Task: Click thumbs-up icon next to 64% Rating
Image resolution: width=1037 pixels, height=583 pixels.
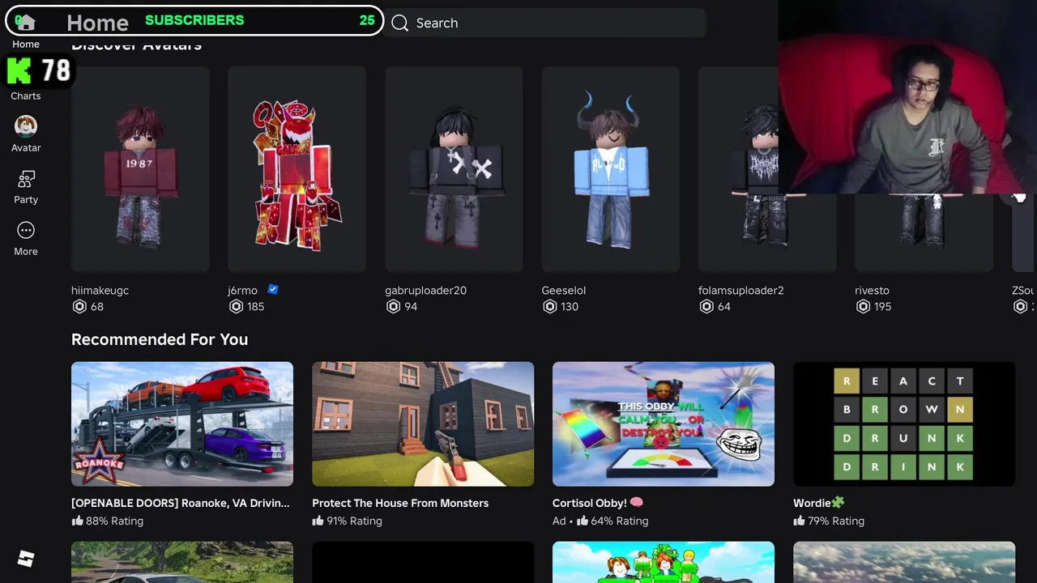Action: click(x=582, y=521)
